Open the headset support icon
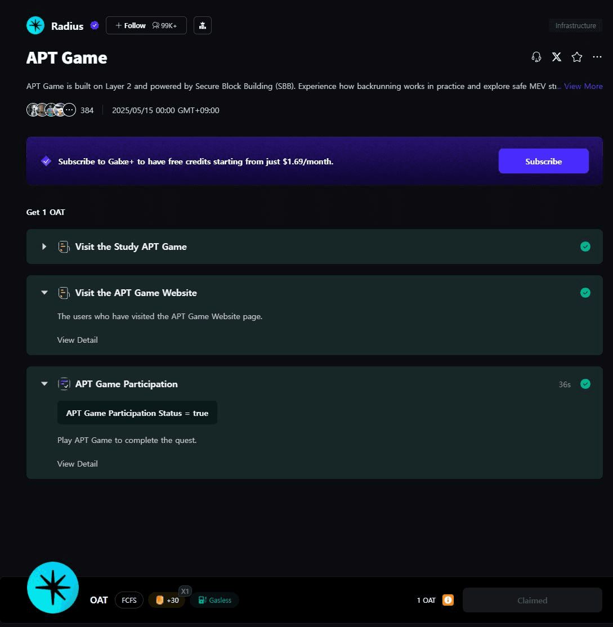The image size is (613, 627). [536, 57]
